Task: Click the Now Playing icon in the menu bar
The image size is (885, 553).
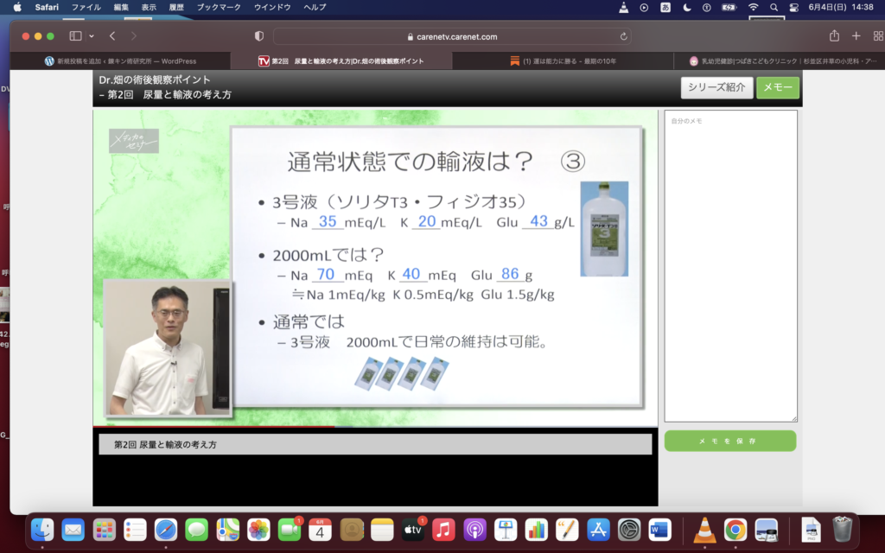Action: (x=644, y=9)
